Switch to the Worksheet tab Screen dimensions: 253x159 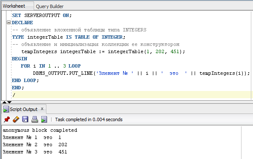click(14, 6)
